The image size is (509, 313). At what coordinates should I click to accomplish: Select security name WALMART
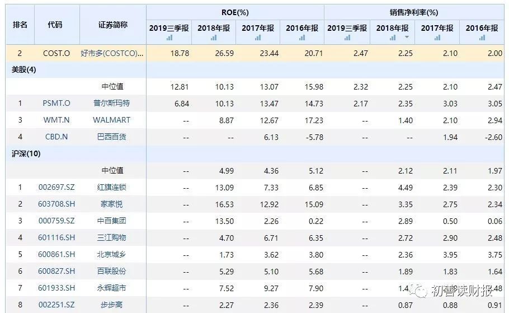point(112,120)
